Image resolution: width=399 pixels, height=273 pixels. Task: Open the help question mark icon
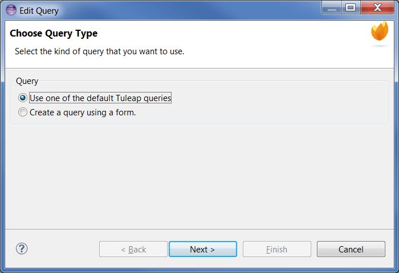[22, 248]
